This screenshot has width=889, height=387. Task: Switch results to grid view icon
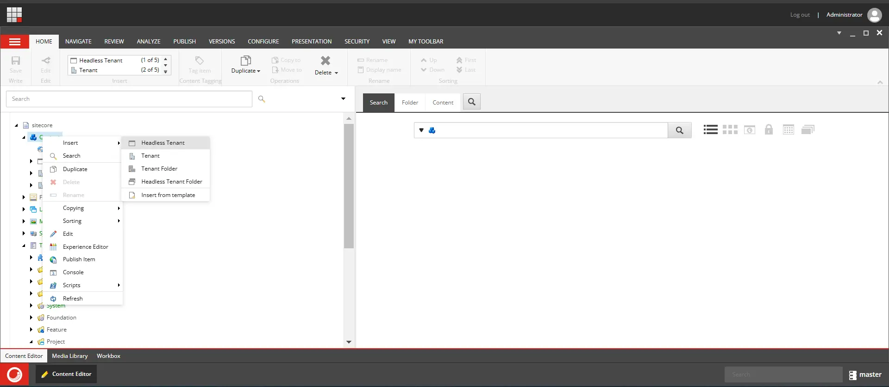coord(730,130)
